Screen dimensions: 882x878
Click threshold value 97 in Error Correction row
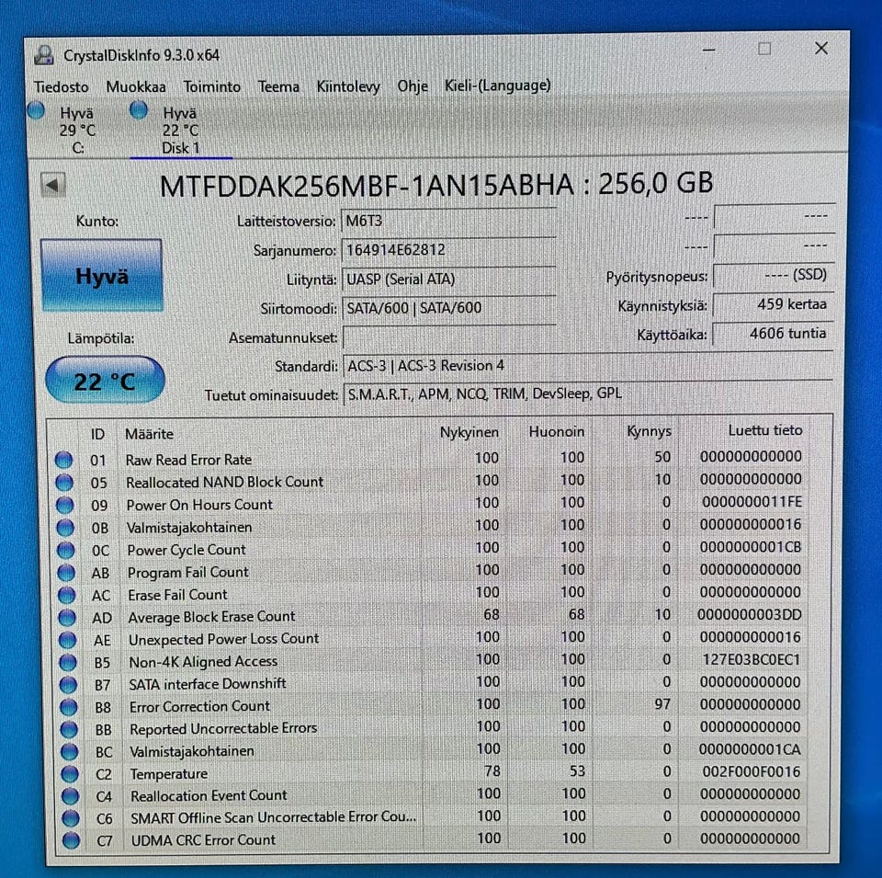click(662, 704)
